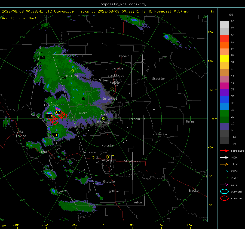
Task: Click the cyan current ellipse legend icon
Action: [224, 191]
